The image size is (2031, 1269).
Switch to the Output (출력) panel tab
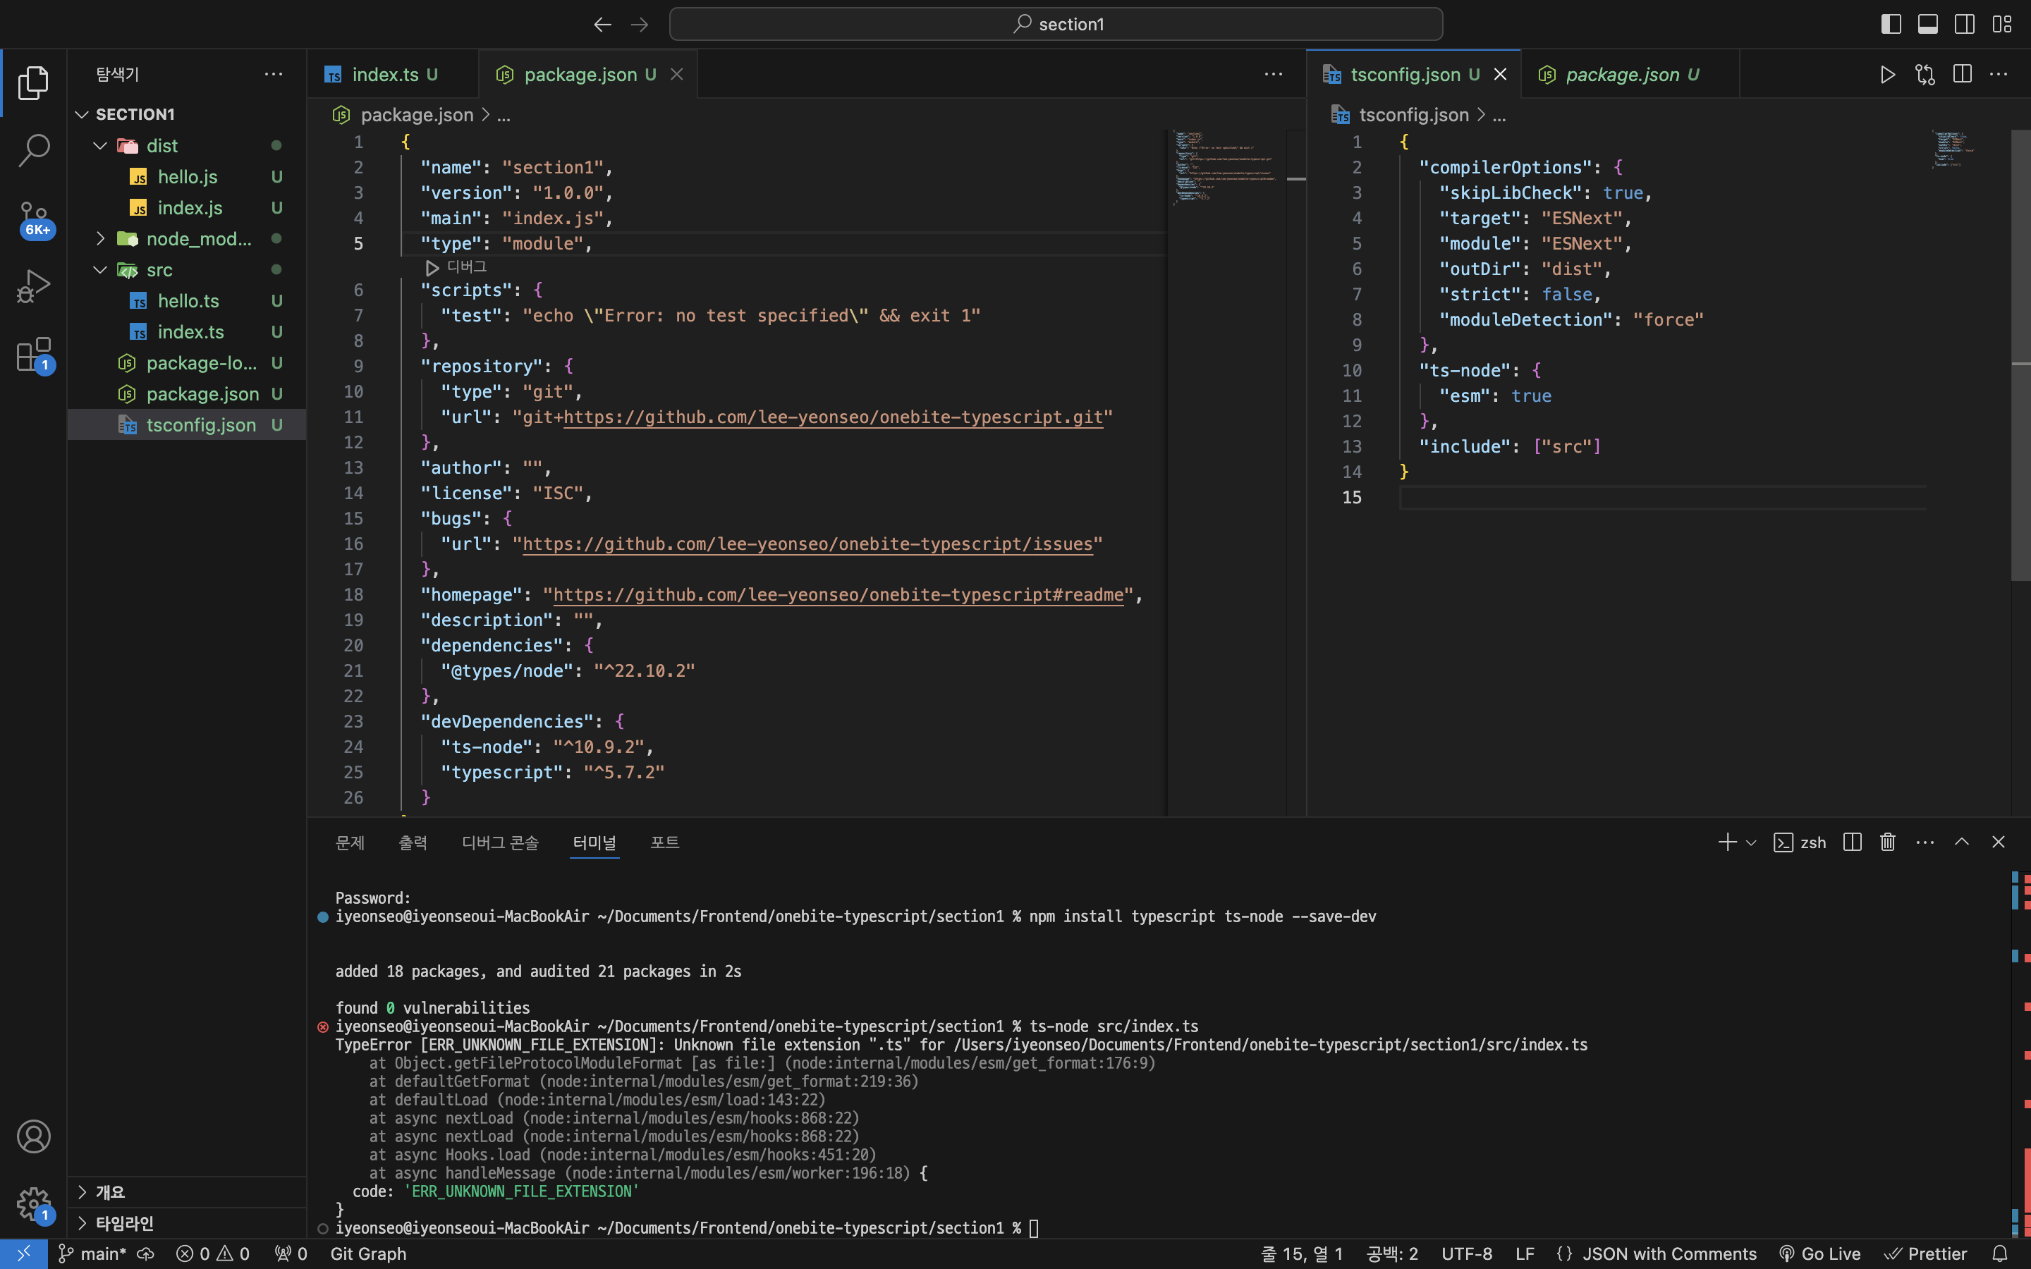click(413, 842)
